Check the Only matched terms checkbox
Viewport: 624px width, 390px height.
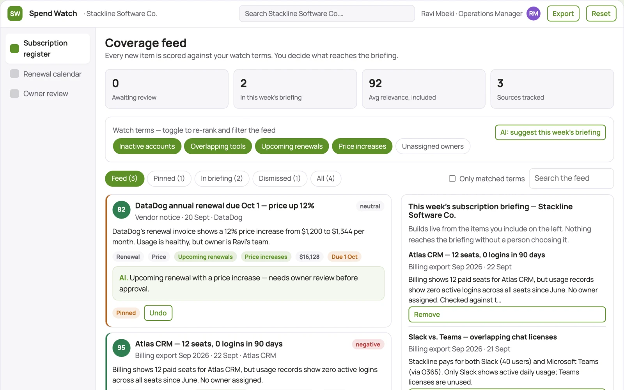click(x=452, y=178)
